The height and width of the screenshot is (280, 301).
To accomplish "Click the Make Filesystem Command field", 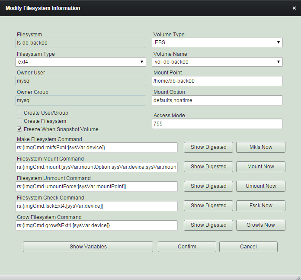I will pyautogui.click(x=96, y=148).
